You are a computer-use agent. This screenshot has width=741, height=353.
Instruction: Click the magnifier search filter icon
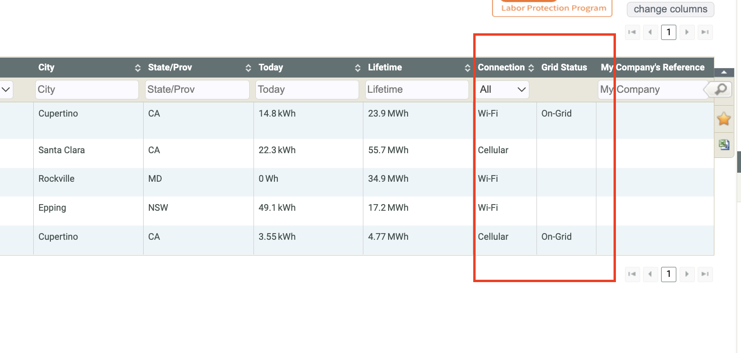[x=720, y=89]
